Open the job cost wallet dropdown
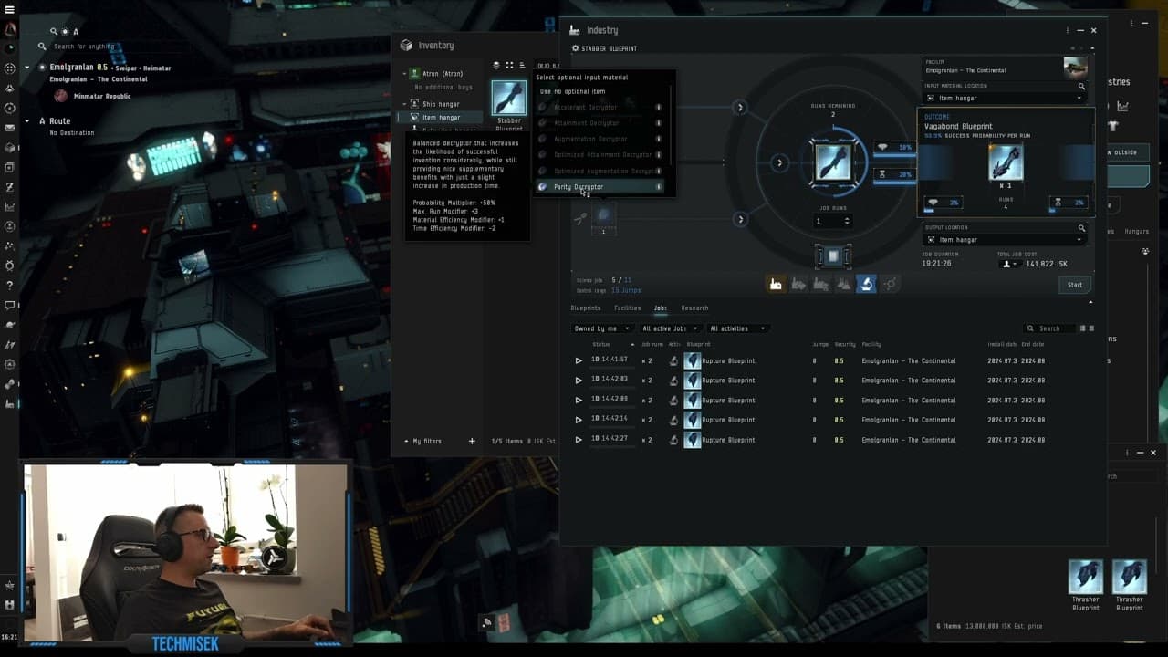 point(1010,264)
